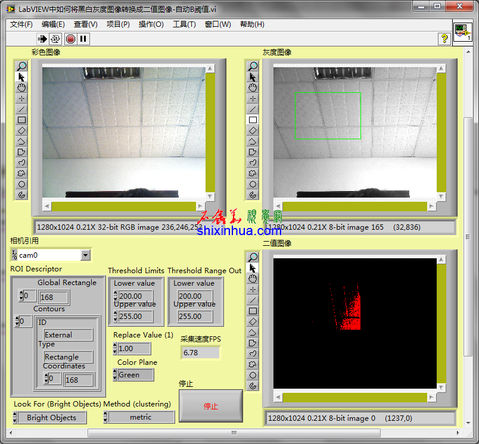
Task: Open the Bright Objects Look For selector
Action: click(x=51, y=418)
